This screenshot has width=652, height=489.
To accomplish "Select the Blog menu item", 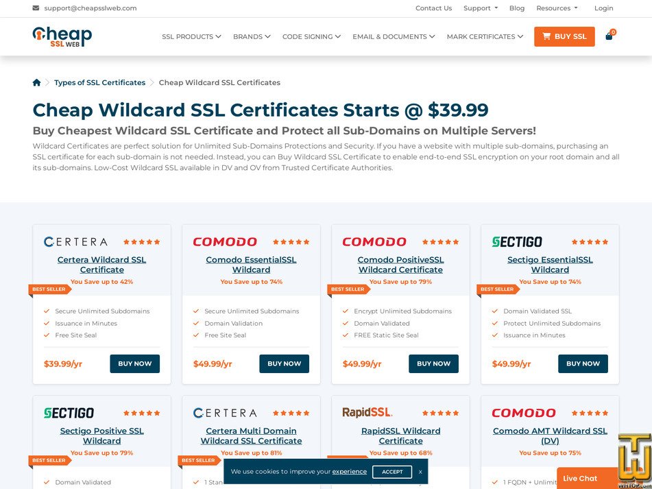I will click(x=517, y=8).
